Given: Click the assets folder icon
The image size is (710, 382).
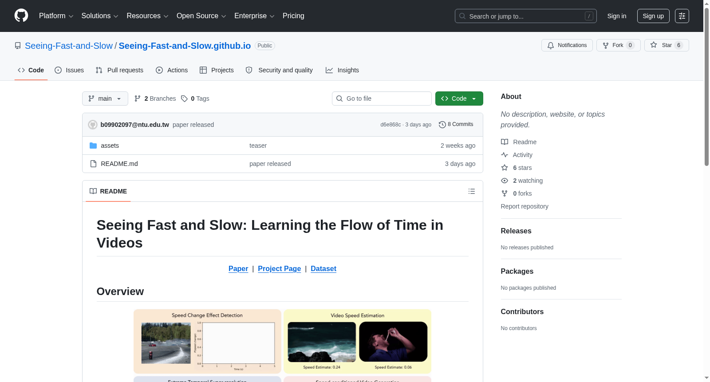Looking at the screenshot, I should coord(93,146).
